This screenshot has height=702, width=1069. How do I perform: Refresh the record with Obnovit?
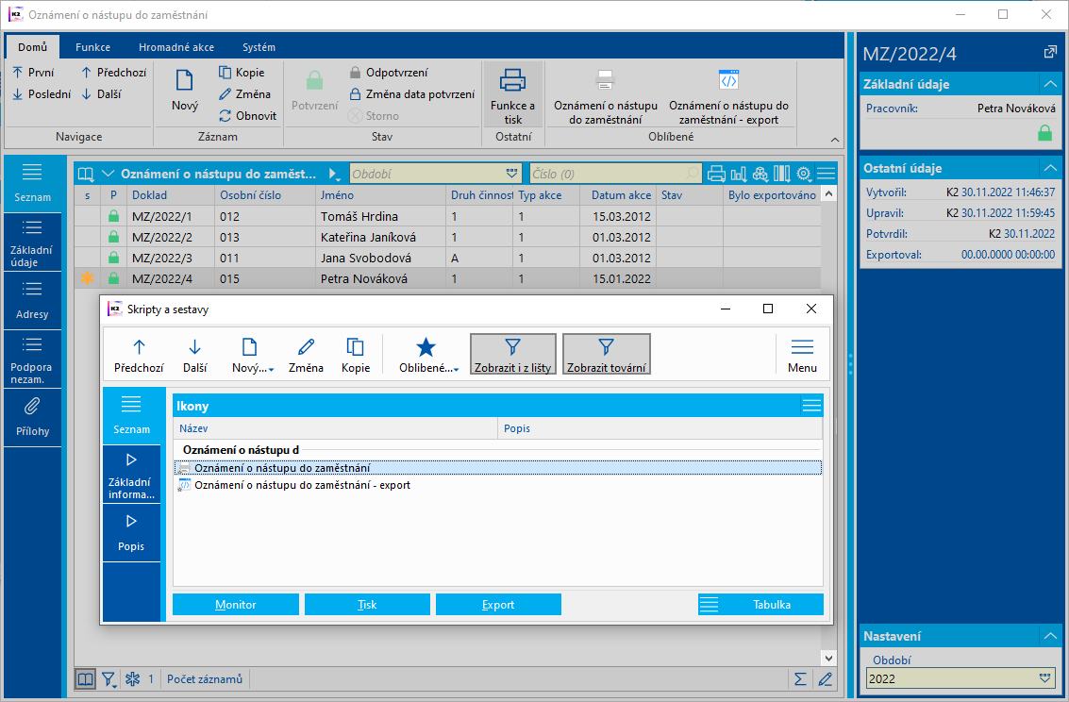[247, 116]
